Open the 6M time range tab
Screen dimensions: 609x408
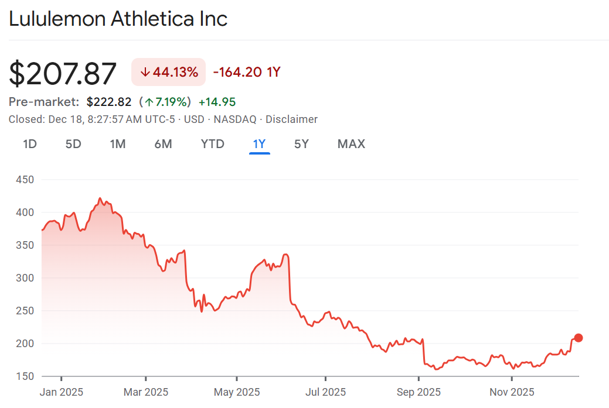pos(163,144)
